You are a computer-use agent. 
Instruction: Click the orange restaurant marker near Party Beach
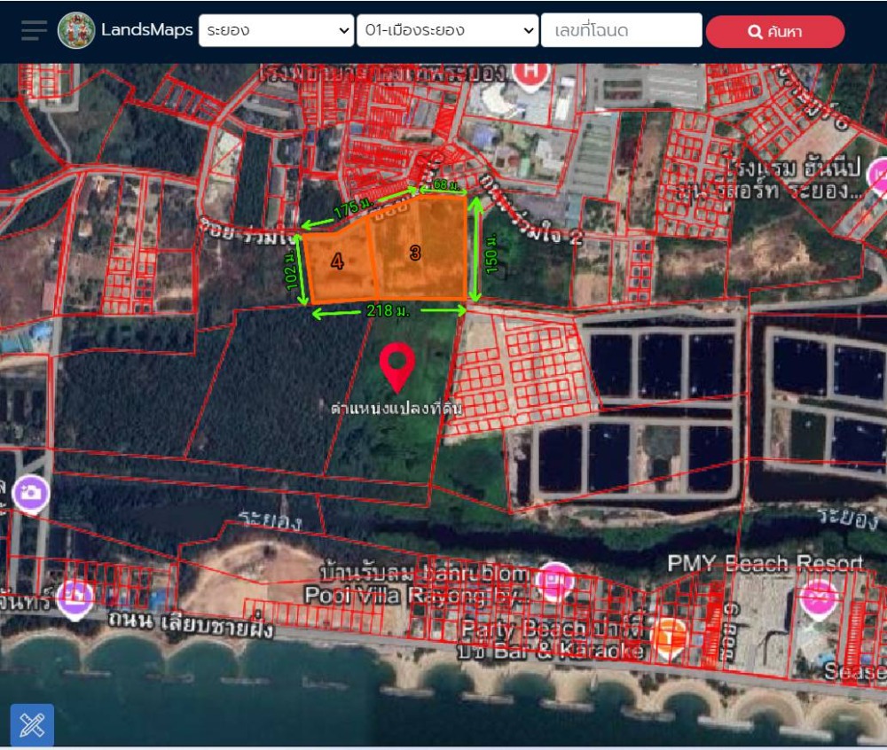click(668, 636)
